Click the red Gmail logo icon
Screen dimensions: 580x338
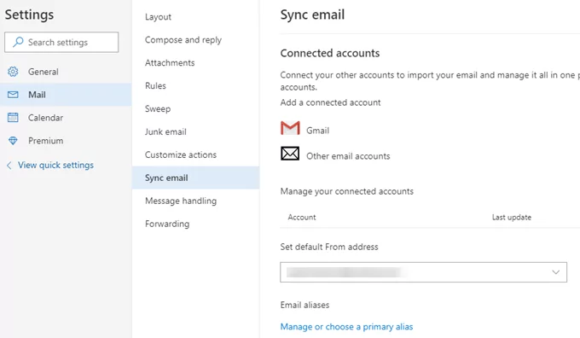[x=290, y=128]
